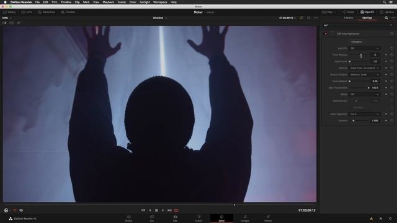
Task: Reset the Mark Segments parameter
Action: [392, 114]
